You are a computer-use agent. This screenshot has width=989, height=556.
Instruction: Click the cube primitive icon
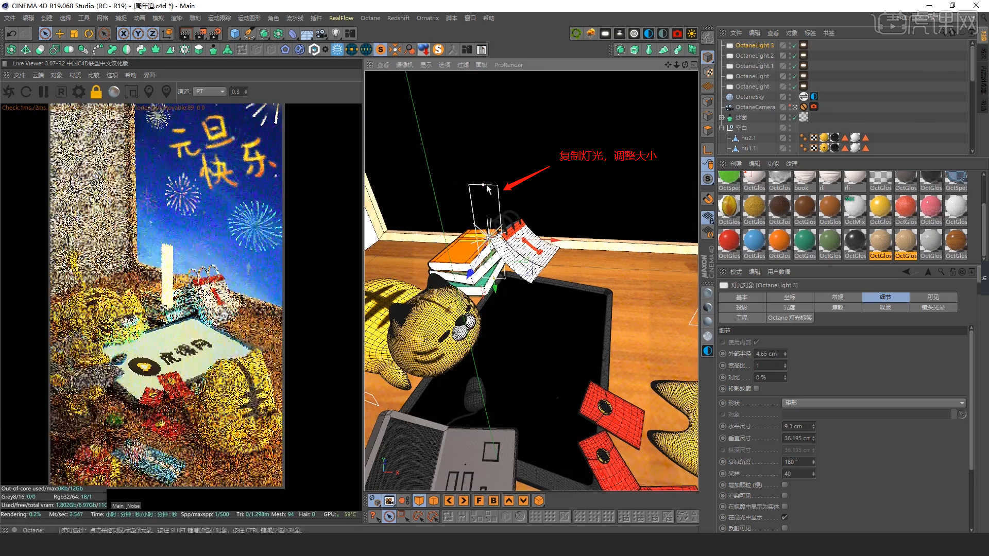click(235, 34)
